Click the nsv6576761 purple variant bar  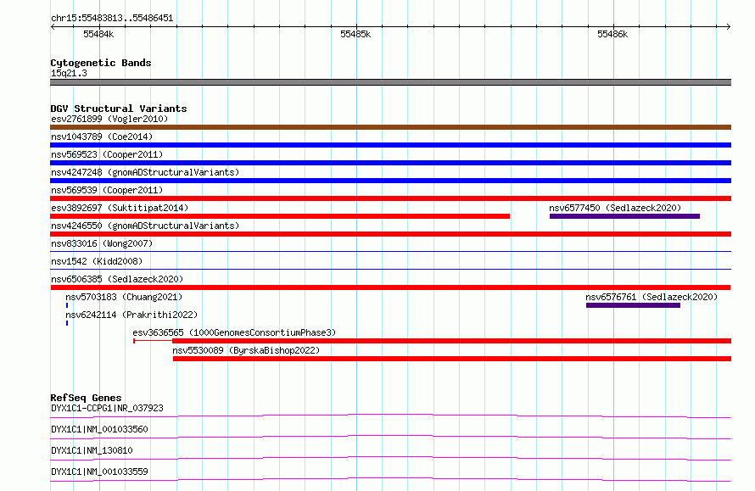coord(633,305)
